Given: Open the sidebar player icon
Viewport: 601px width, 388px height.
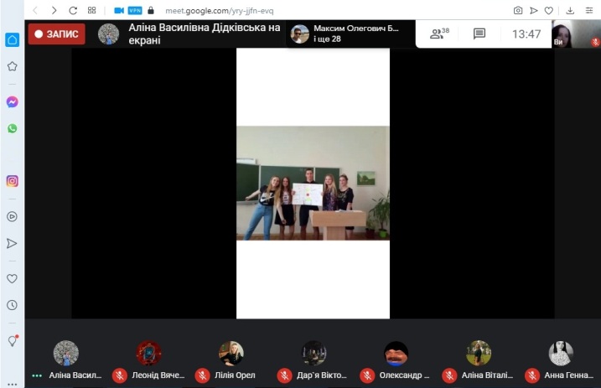Looking at the screenshot, I should click(x=13, y=217).
